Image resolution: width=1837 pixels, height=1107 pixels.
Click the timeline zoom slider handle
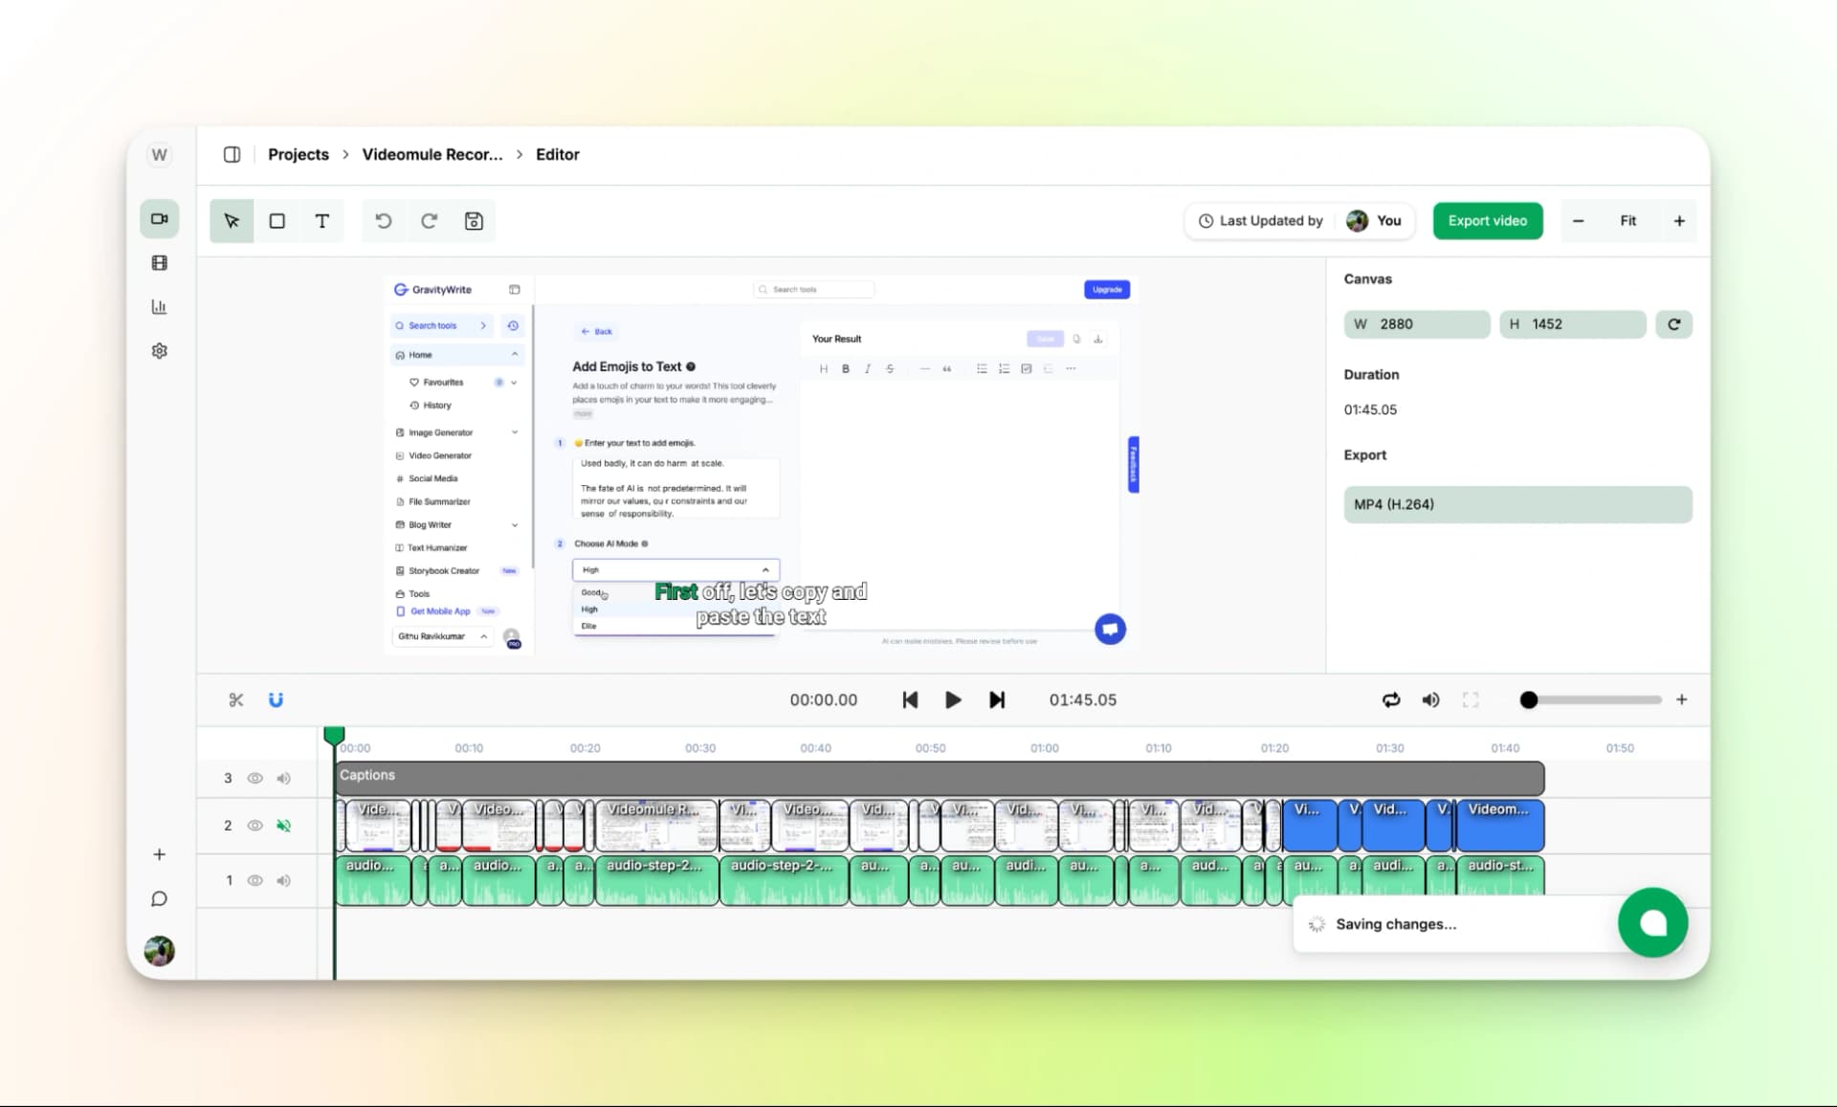coord(1528,699)
